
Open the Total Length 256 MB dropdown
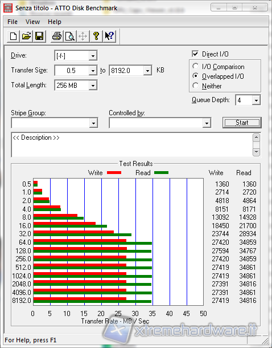click(x=93, y=85)
